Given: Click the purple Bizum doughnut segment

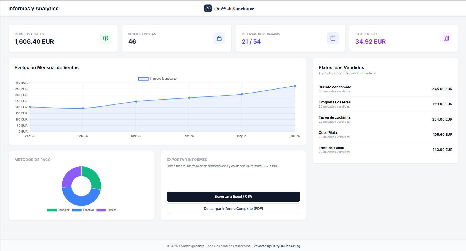Looking at the screenshot, I should click(70, 176).
